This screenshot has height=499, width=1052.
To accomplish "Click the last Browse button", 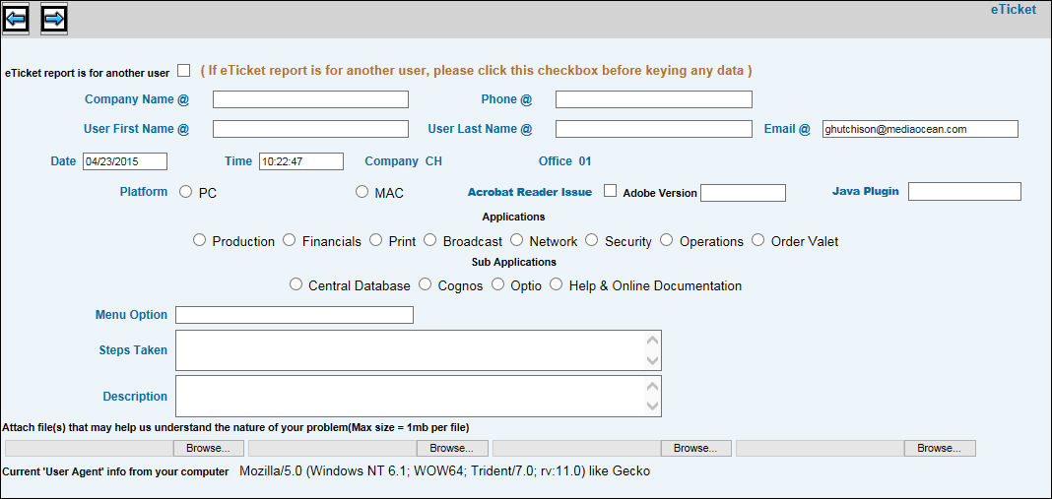I will click(939, 448).
